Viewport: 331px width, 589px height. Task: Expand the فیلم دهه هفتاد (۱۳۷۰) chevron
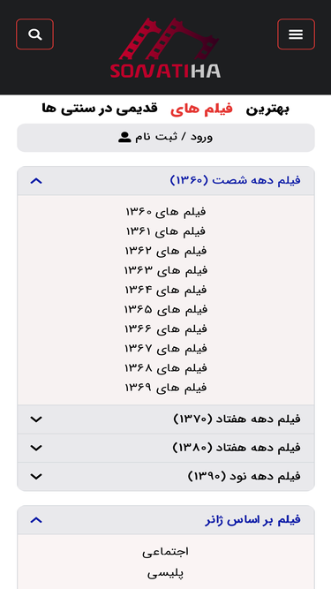point(36,419)
